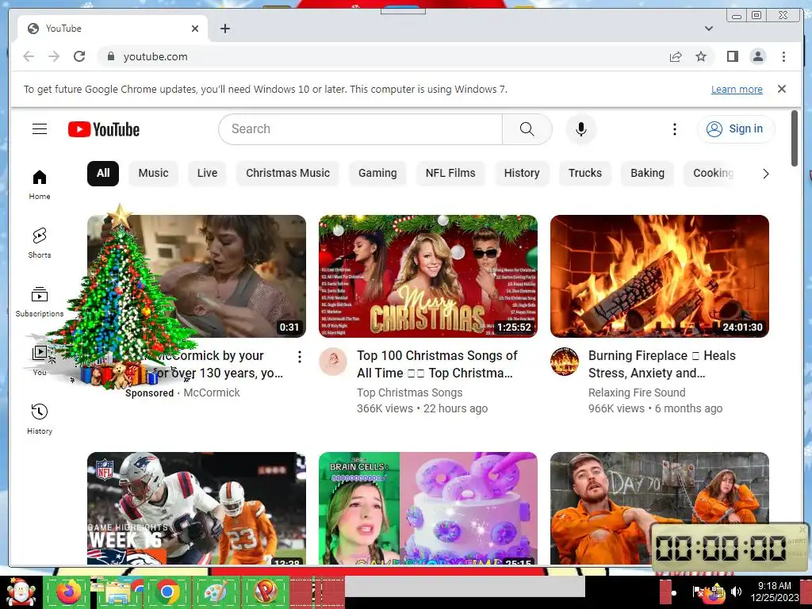Open Shorts in the sidebar
The image size is (812, 609).
[40, 243]
